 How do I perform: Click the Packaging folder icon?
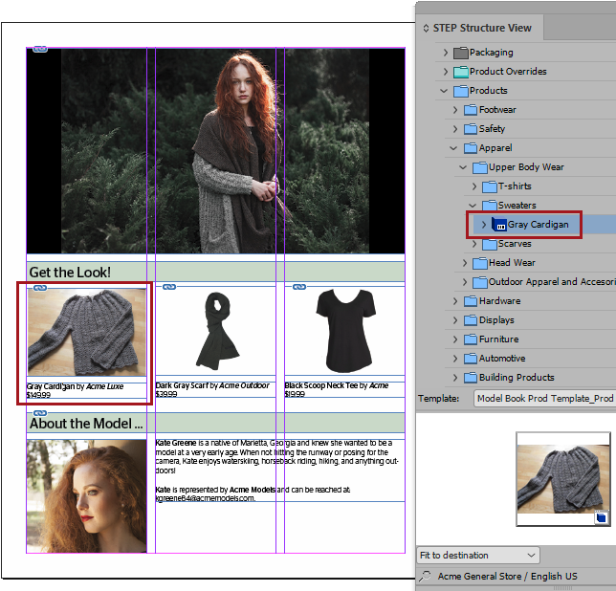click(461, 53)
